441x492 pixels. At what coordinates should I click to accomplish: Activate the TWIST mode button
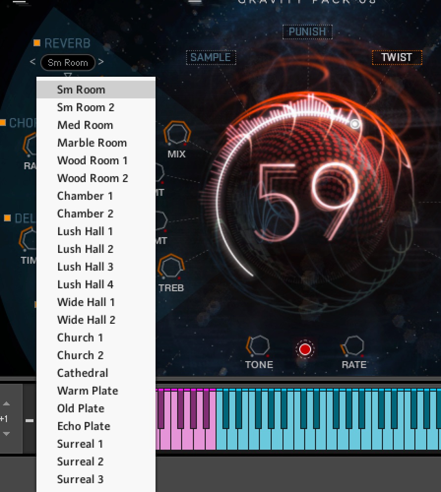397,58
